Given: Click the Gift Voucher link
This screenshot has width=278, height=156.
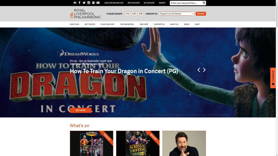Looking at the screenshot, I should click(134, 3).
